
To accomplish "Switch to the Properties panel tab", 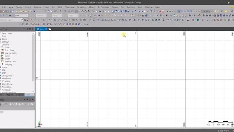I will (10, 95).
